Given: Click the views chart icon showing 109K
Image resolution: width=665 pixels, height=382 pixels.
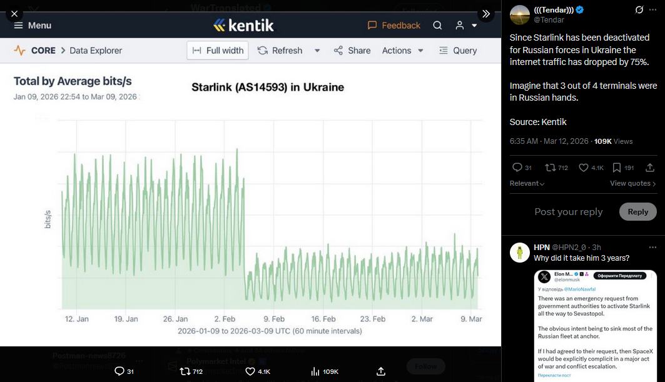Looking at the screenshot, I should [x=315, y=371].
